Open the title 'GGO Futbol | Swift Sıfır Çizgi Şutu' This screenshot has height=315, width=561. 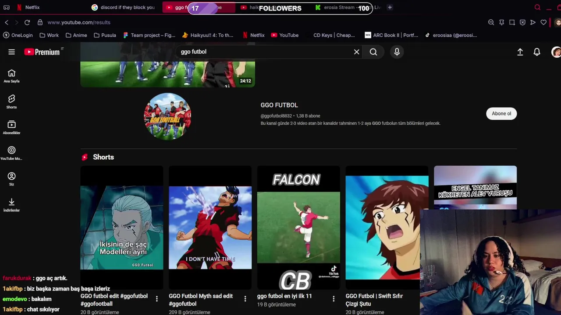pyautogui.click(x=374, y=300)
